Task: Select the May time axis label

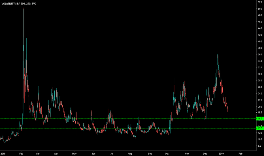Action: point(74,154)
